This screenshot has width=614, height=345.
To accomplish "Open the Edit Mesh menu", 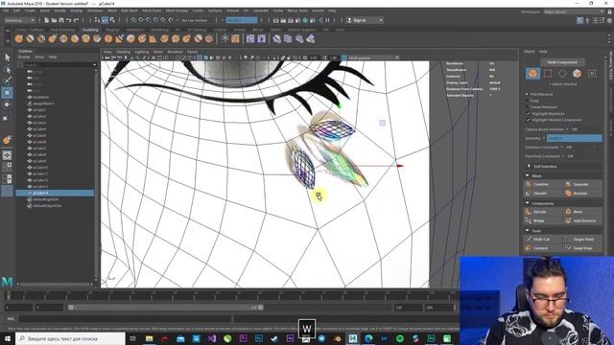I will (130, 11).
